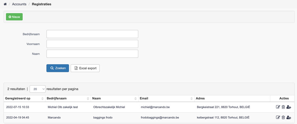The width and height of the screenshot is (297, 124).
Task: Select the email michiel@marcando.be
Action: tap(155, 107)
